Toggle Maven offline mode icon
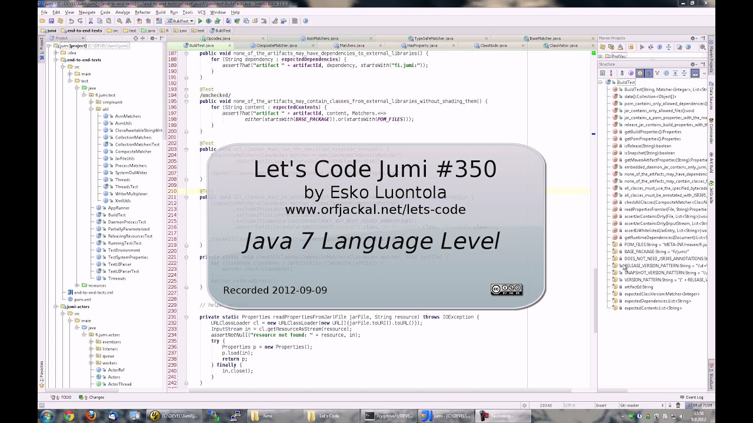The image size is (753, 423). click(651, 47)
